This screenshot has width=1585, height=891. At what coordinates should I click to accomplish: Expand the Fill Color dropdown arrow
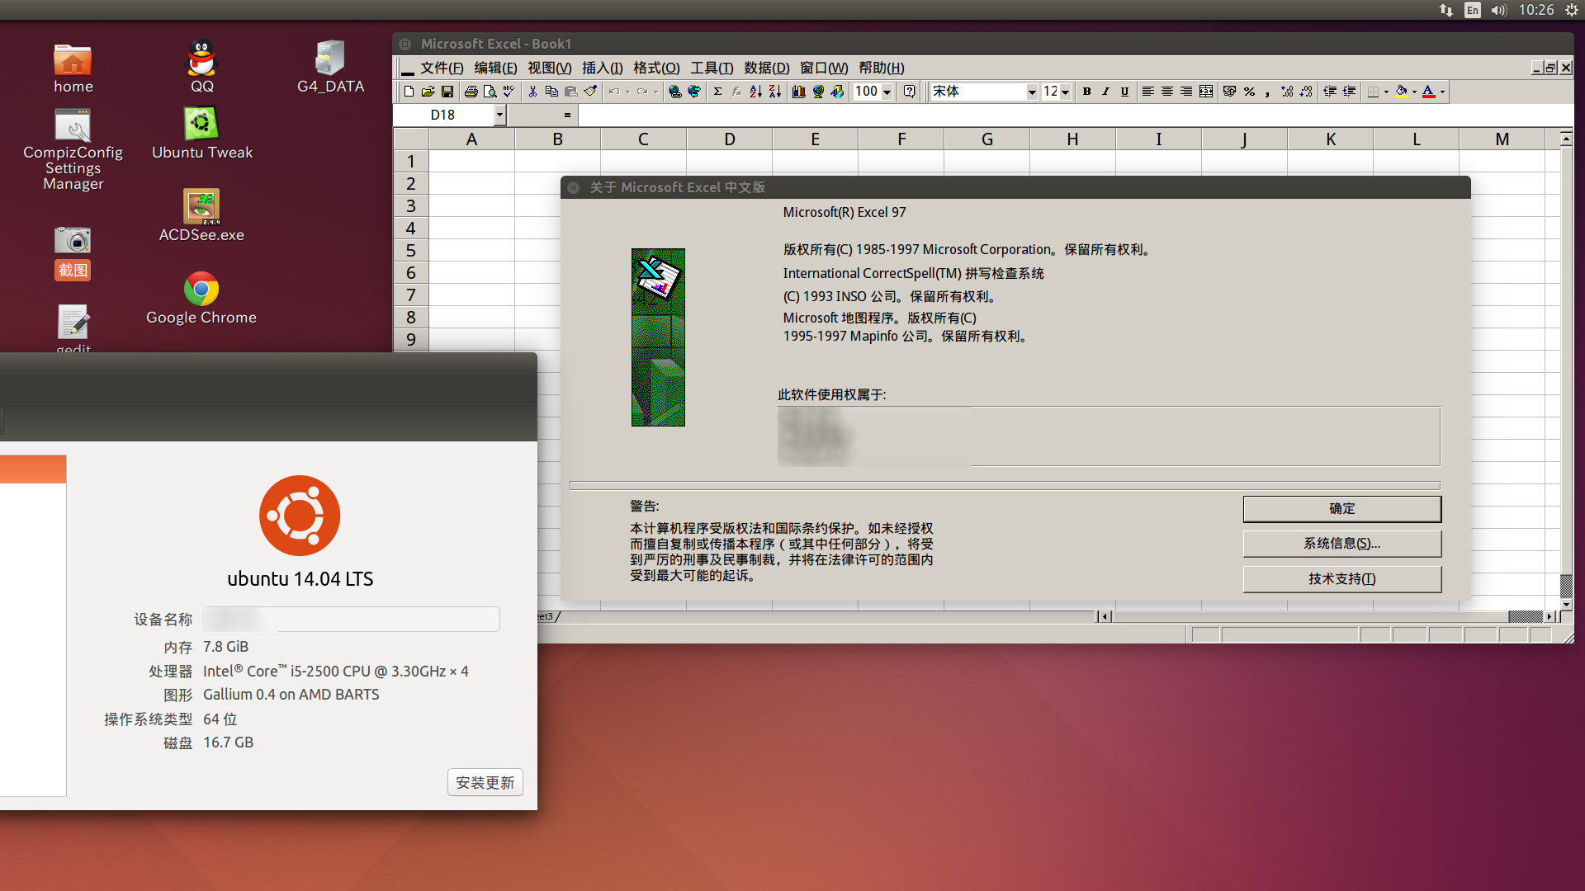[1414, 92]
